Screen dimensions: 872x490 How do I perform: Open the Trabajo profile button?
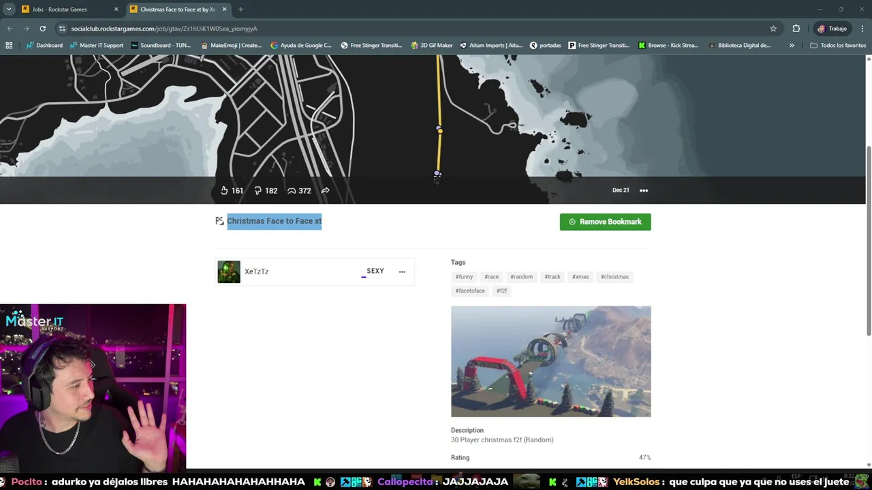tap(832, 29)
